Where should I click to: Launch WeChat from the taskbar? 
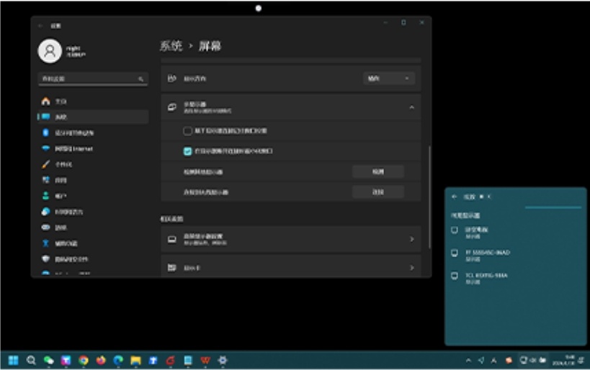(x=48, y=360)
